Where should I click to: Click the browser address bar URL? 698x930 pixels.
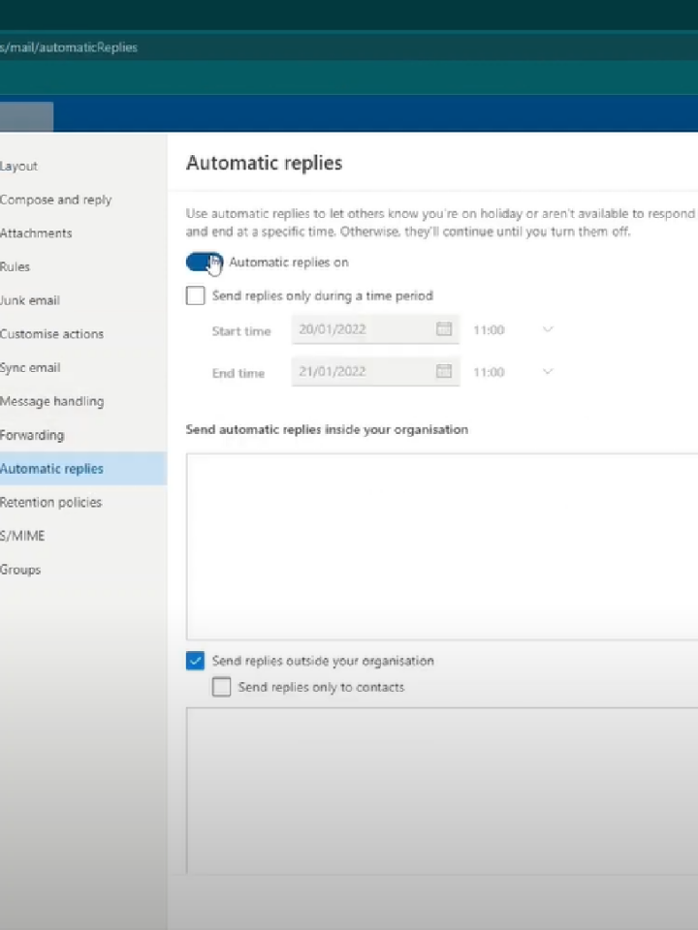click(69, 47)
